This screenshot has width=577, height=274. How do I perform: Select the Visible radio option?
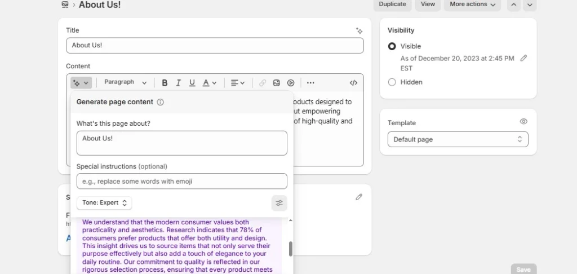point(392,46)
